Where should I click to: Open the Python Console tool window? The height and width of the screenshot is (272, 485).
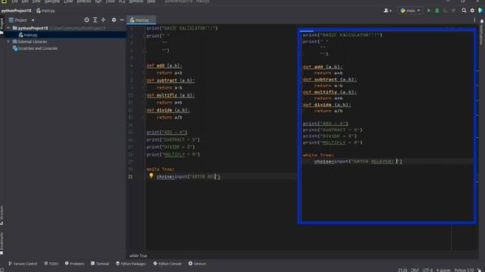coord(167,264)
